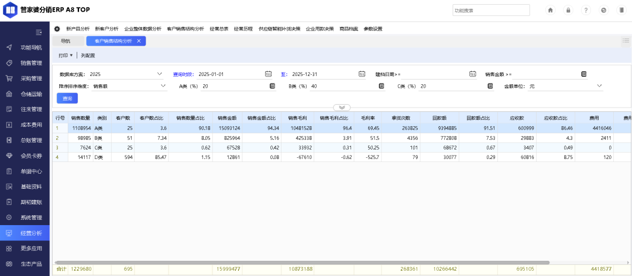The image size is (632, 276).
Task: Expand the 数据库方案 2025 dropdown
Action: click(x=159, y=74)
